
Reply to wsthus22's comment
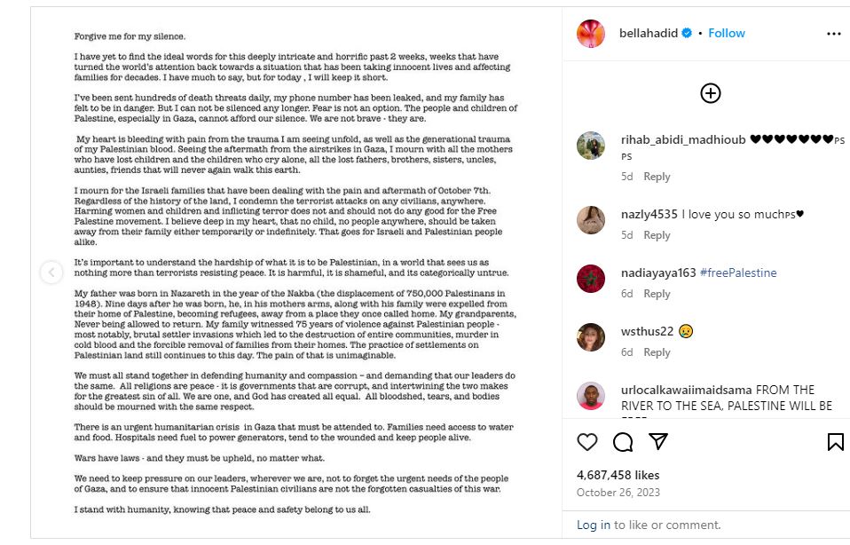tap(657, 352)
